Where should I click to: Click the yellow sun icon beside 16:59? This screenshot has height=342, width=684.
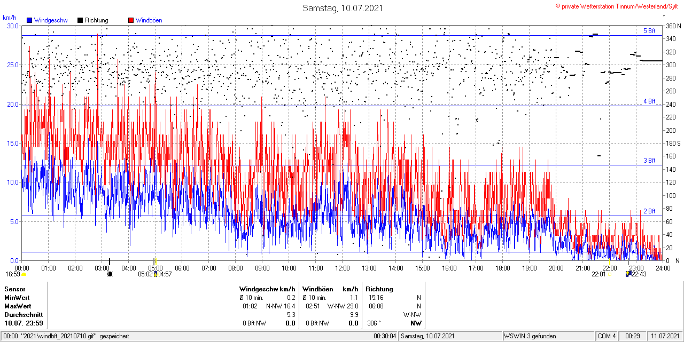24,274
